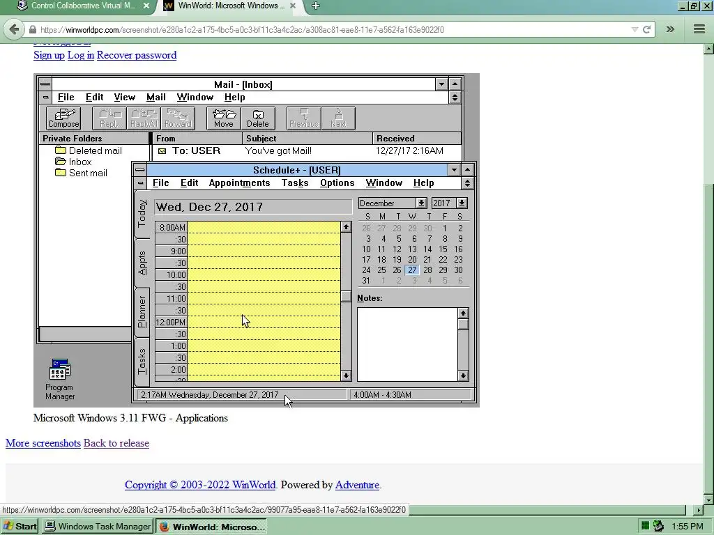Open the Mail window control menu box
The width and height of the screenshot is (714, 535).
[45, 84]
